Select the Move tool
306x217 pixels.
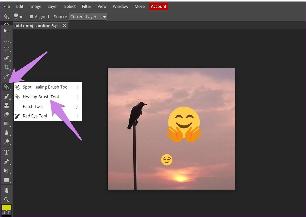[7, 31]
